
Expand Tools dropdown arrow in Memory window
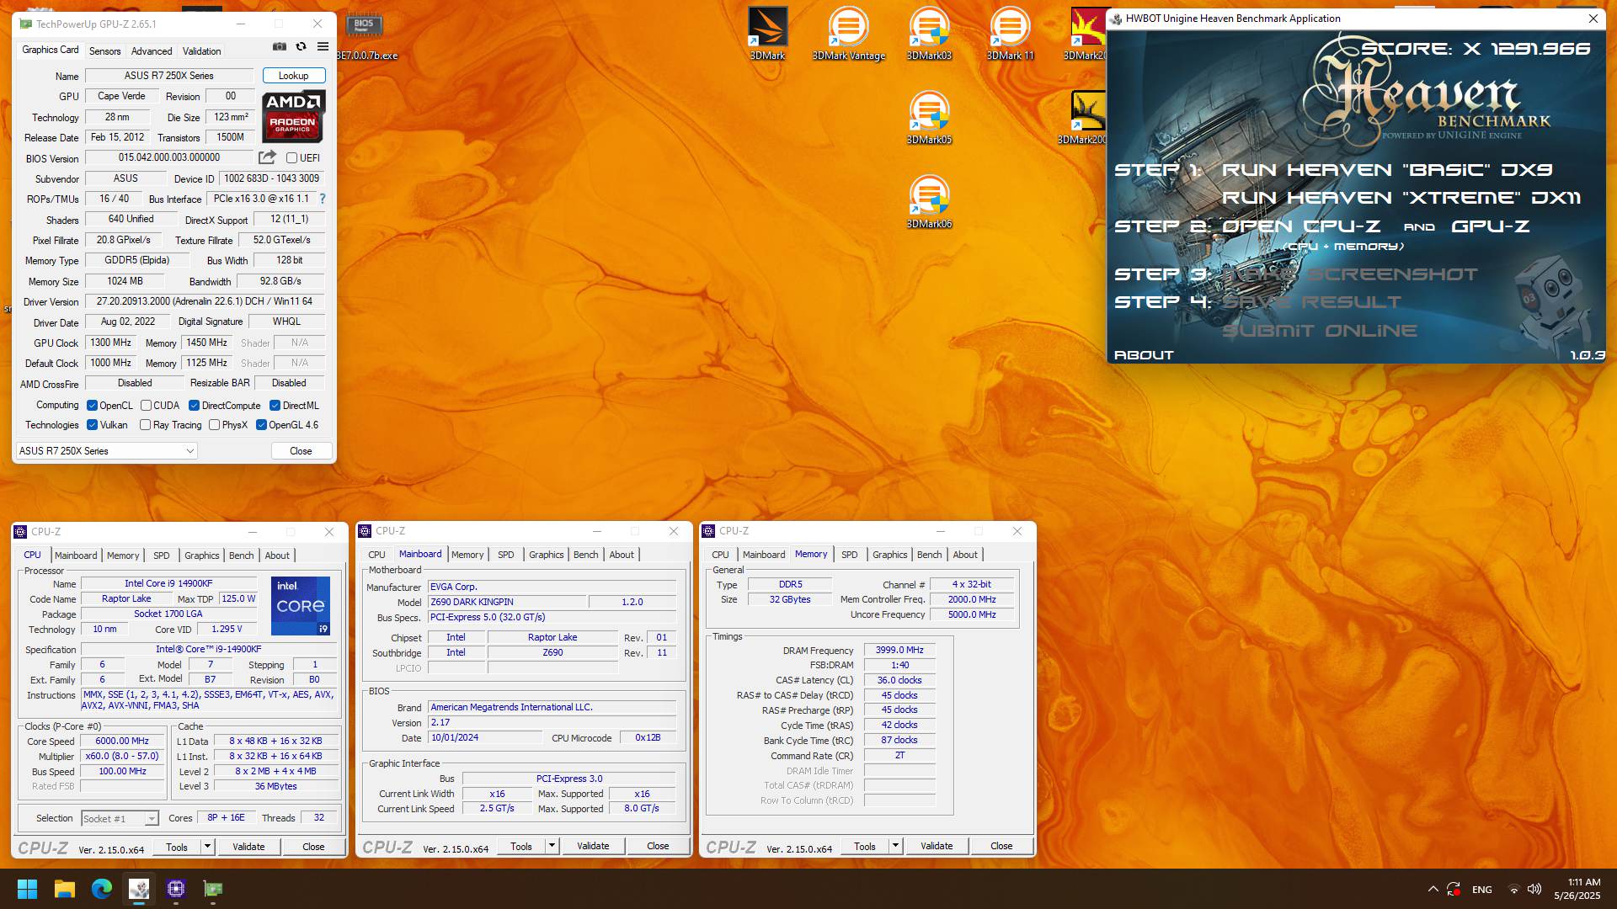pyautogui.click(x=895, y=846)
